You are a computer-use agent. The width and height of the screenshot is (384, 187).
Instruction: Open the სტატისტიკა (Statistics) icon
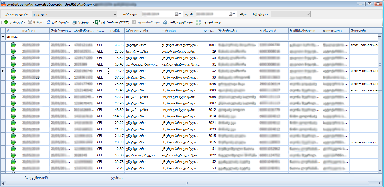[x=198, y=22]
